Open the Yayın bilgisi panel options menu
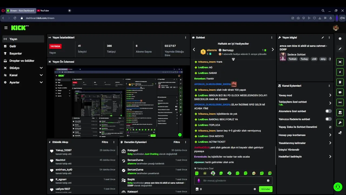346x195 pixels. coord(329,38)
